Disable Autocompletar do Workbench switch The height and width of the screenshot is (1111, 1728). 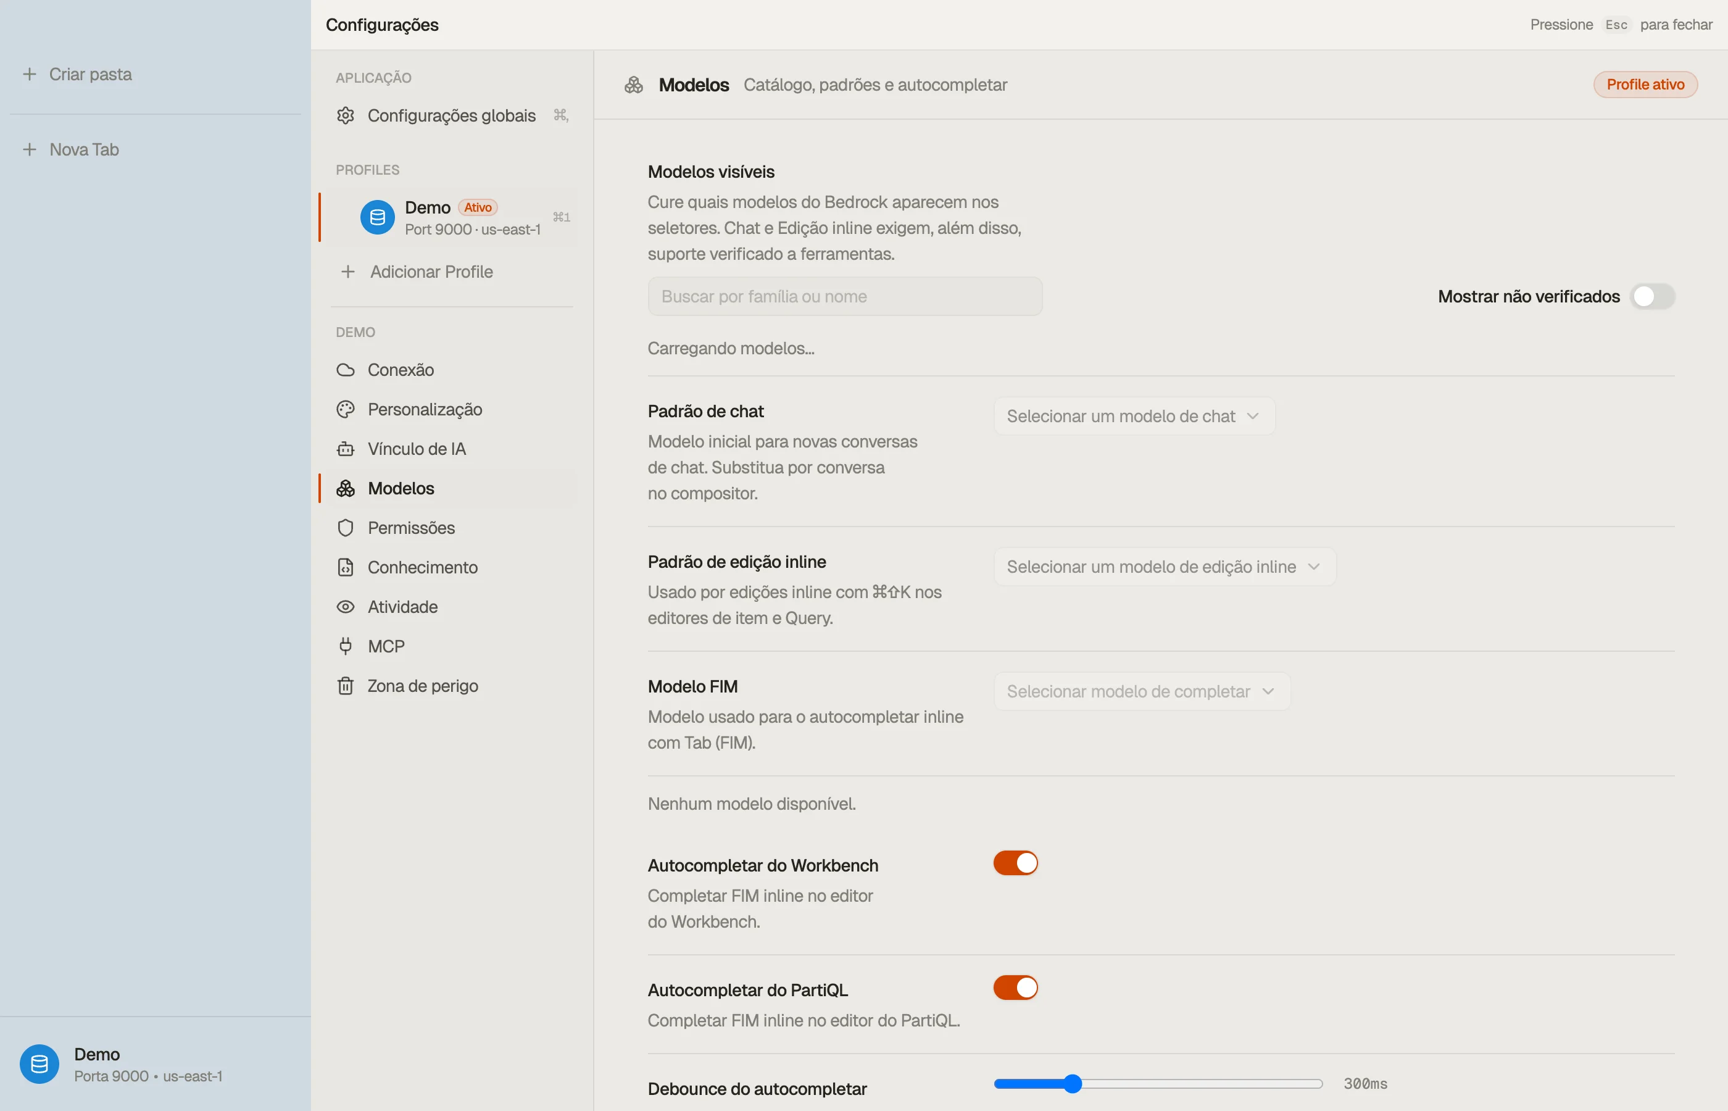[1015, 863]
